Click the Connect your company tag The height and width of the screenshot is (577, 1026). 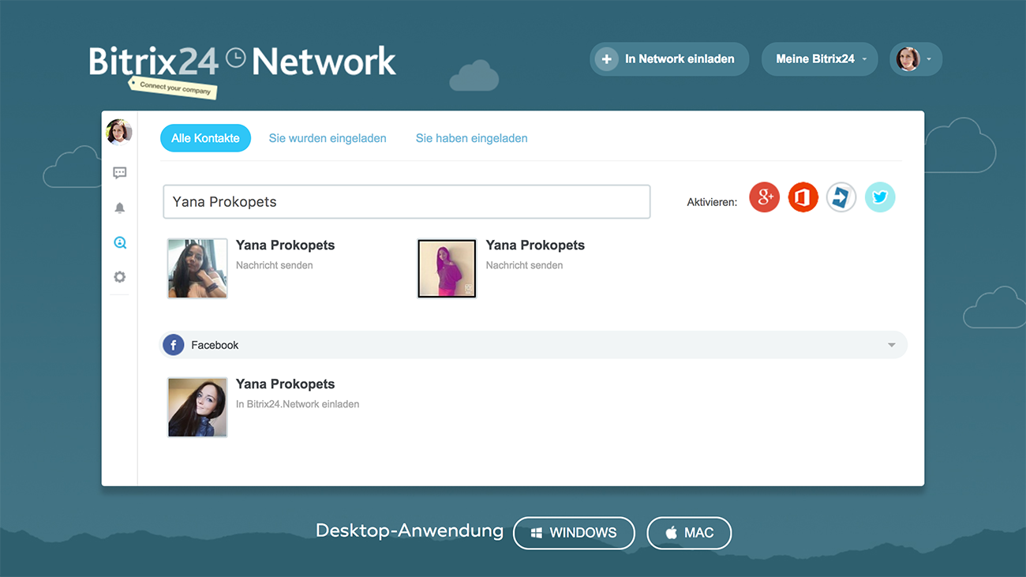click(x=174, y=87)
